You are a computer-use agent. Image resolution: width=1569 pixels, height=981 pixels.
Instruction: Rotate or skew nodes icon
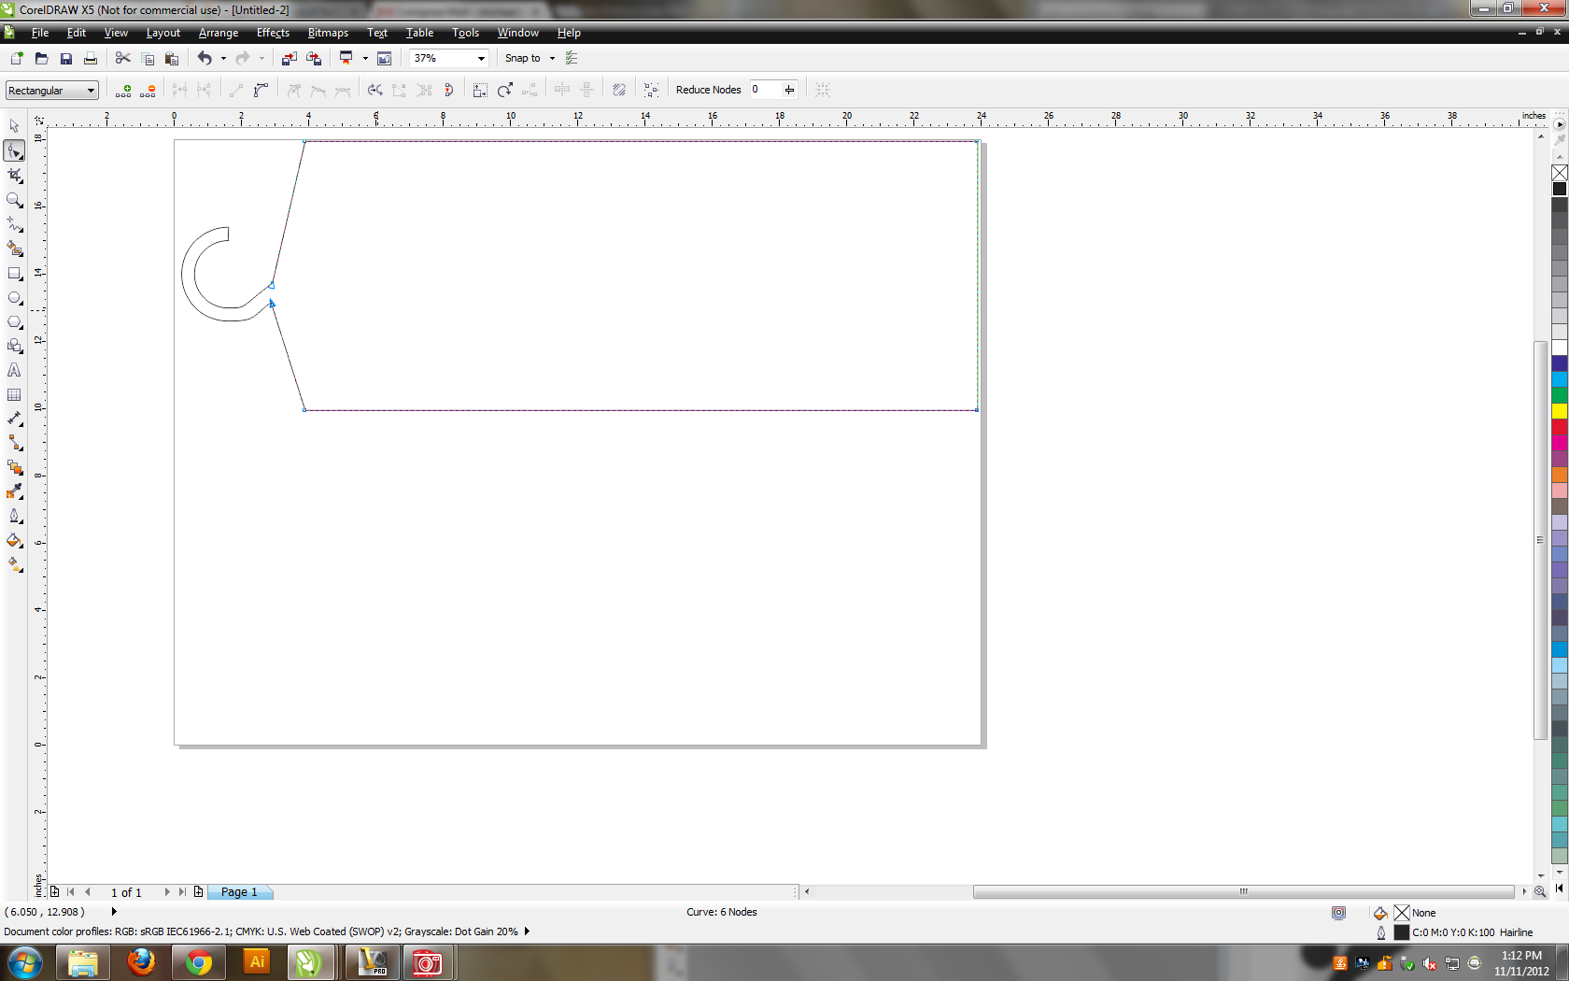click(505, 90)
